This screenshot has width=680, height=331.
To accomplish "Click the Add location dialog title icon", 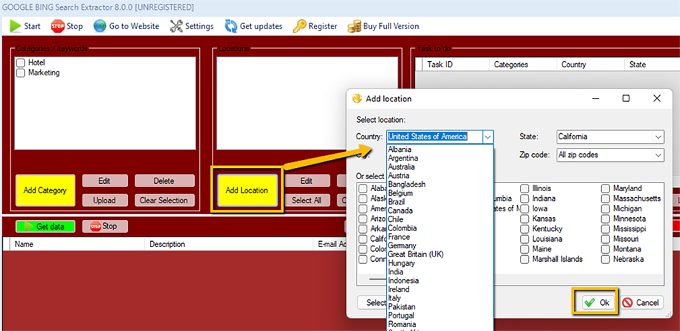I will (357, 99).
